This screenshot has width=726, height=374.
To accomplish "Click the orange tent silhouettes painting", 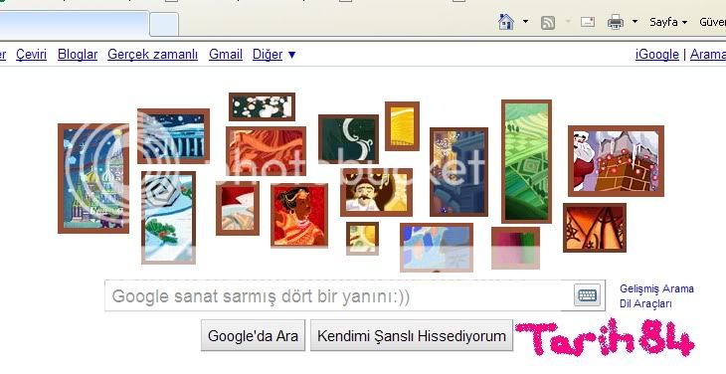I will pos(595,227).
